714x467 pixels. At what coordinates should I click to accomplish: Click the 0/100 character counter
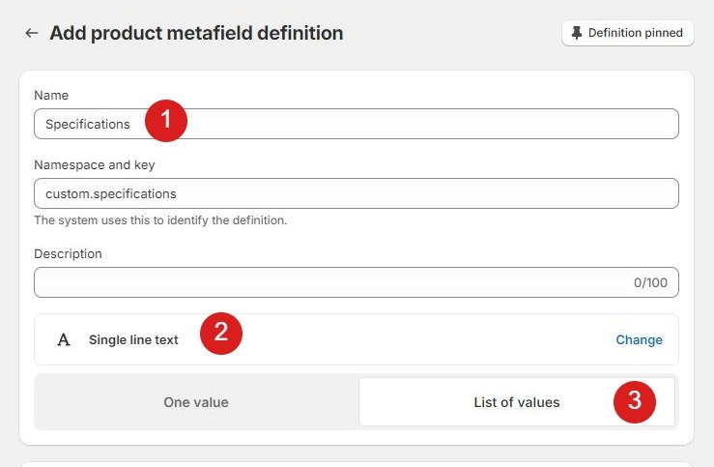point(650,283)
